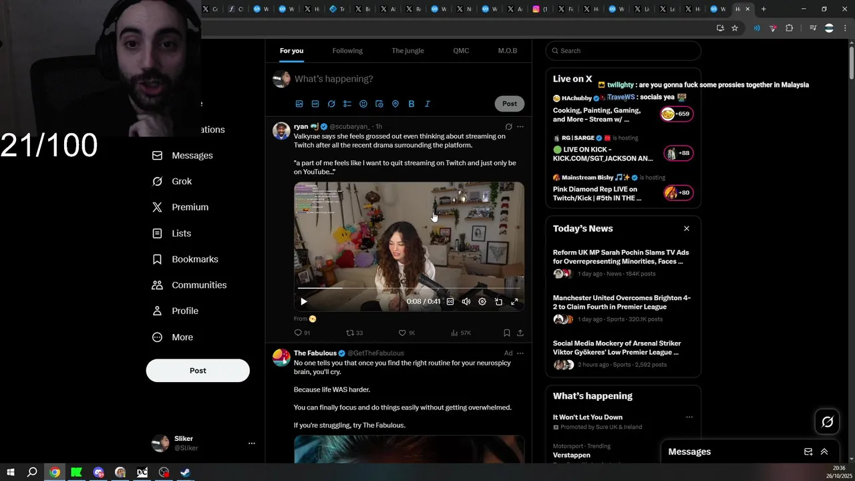Open options on The Fabulous ad
Viewport: 855px width, 481px height.
click(x=520, y=353)
